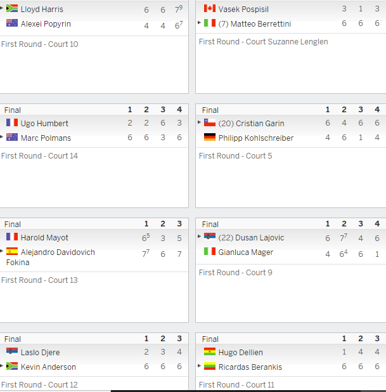Click the Spanish flag next to Alejandro Davidovich
The height and width of the screenshot is (392, 386).
point(12,251)
